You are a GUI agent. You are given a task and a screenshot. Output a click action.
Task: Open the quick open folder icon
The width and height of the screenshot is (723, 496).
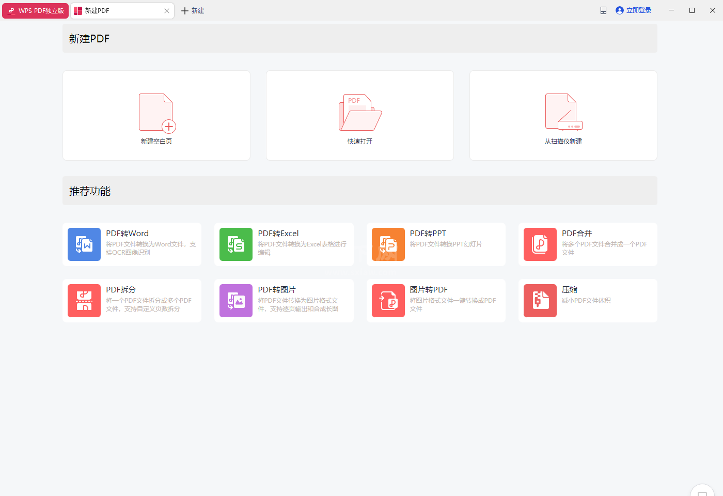tap(360, 113)
